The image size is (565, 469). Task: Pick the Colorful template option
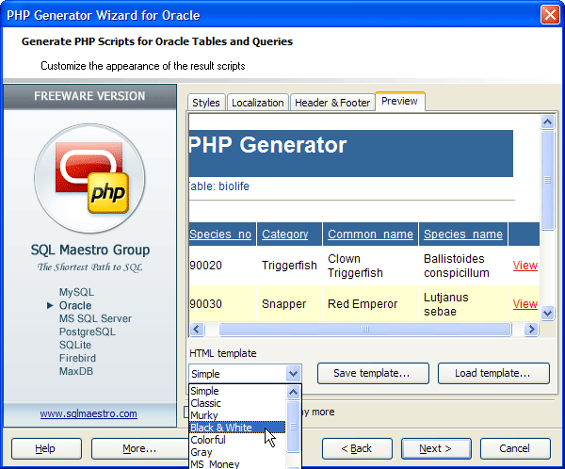pyautogui.click(x=237, y=440)
